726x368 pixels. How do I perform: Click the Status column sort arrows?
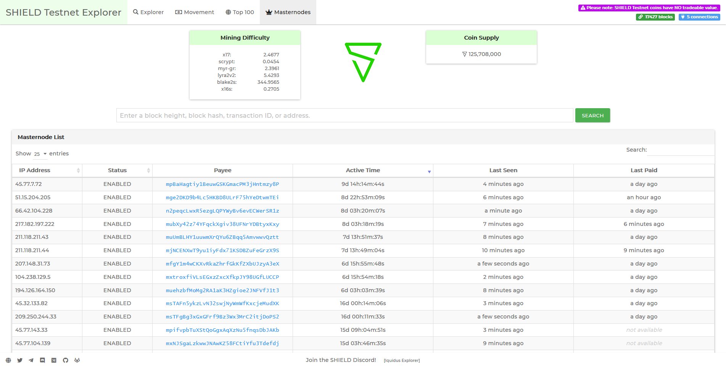click(148, 170)
